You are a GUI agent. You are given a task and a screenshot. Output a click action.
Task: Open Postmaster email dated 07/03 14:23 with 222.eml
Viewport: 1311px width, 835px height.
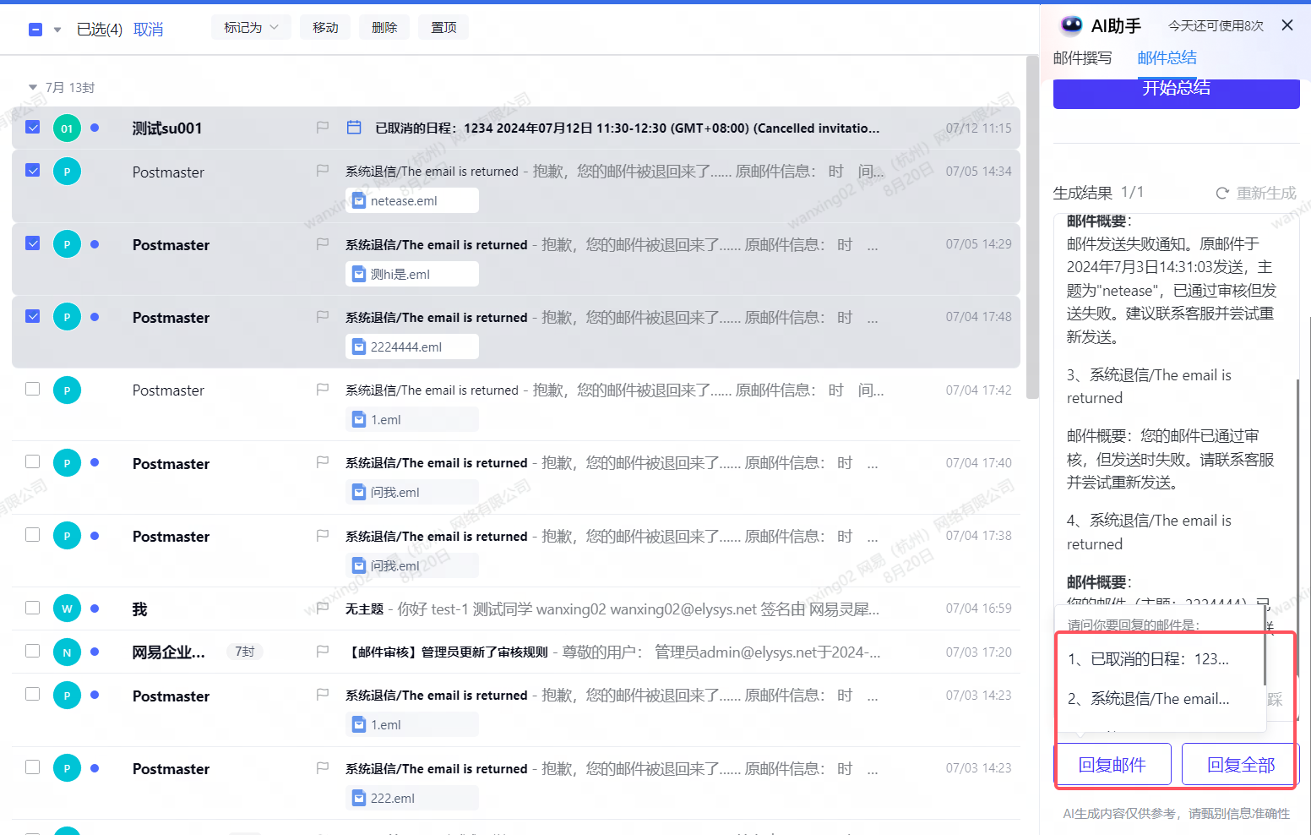pyautogui.click(x=516, y=783)
